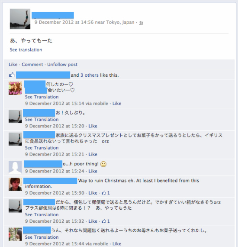The image size is (238, 247).
Task: Open the '3 others' likes list
Action: tap(90, 75)
